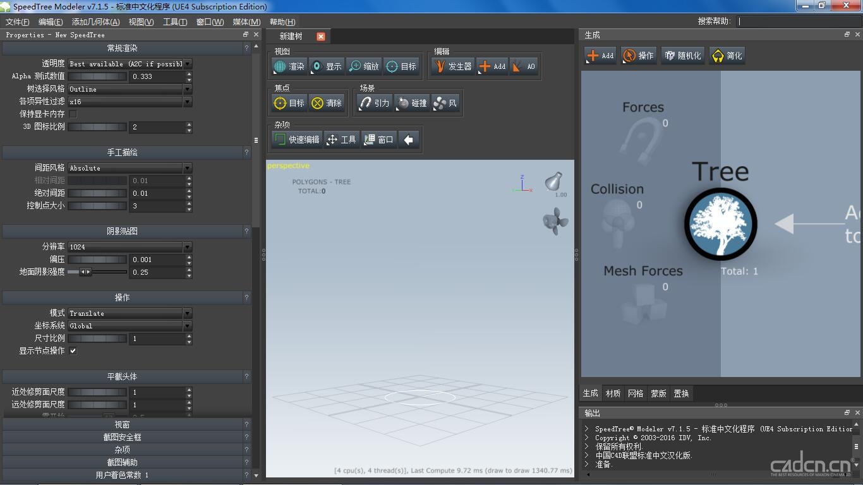Click the 清除 clear focus button
The image size is (863, 485).
click(327, 103)
